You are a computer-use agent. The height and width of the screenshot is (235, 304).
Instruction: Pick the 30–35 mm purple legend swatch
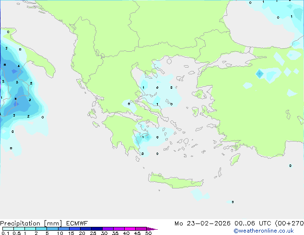[108, 229]
